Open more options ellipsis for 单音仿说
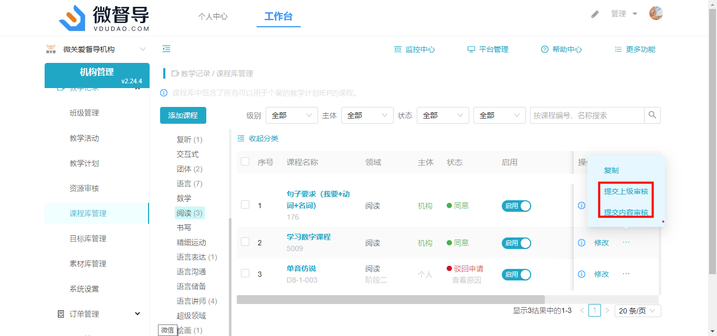This screenshot has width=717, height=336. click(x=626, y=274)
